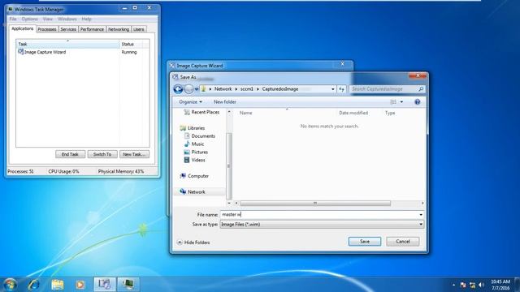Click Network in the address path
Image resolution: width=520 pixels, height=292 pixels.
[223, 89]
